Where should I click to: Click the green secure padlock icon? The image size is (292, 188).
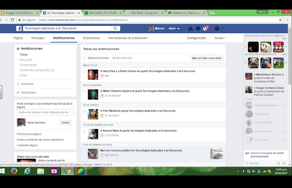(x=19, y=20)
